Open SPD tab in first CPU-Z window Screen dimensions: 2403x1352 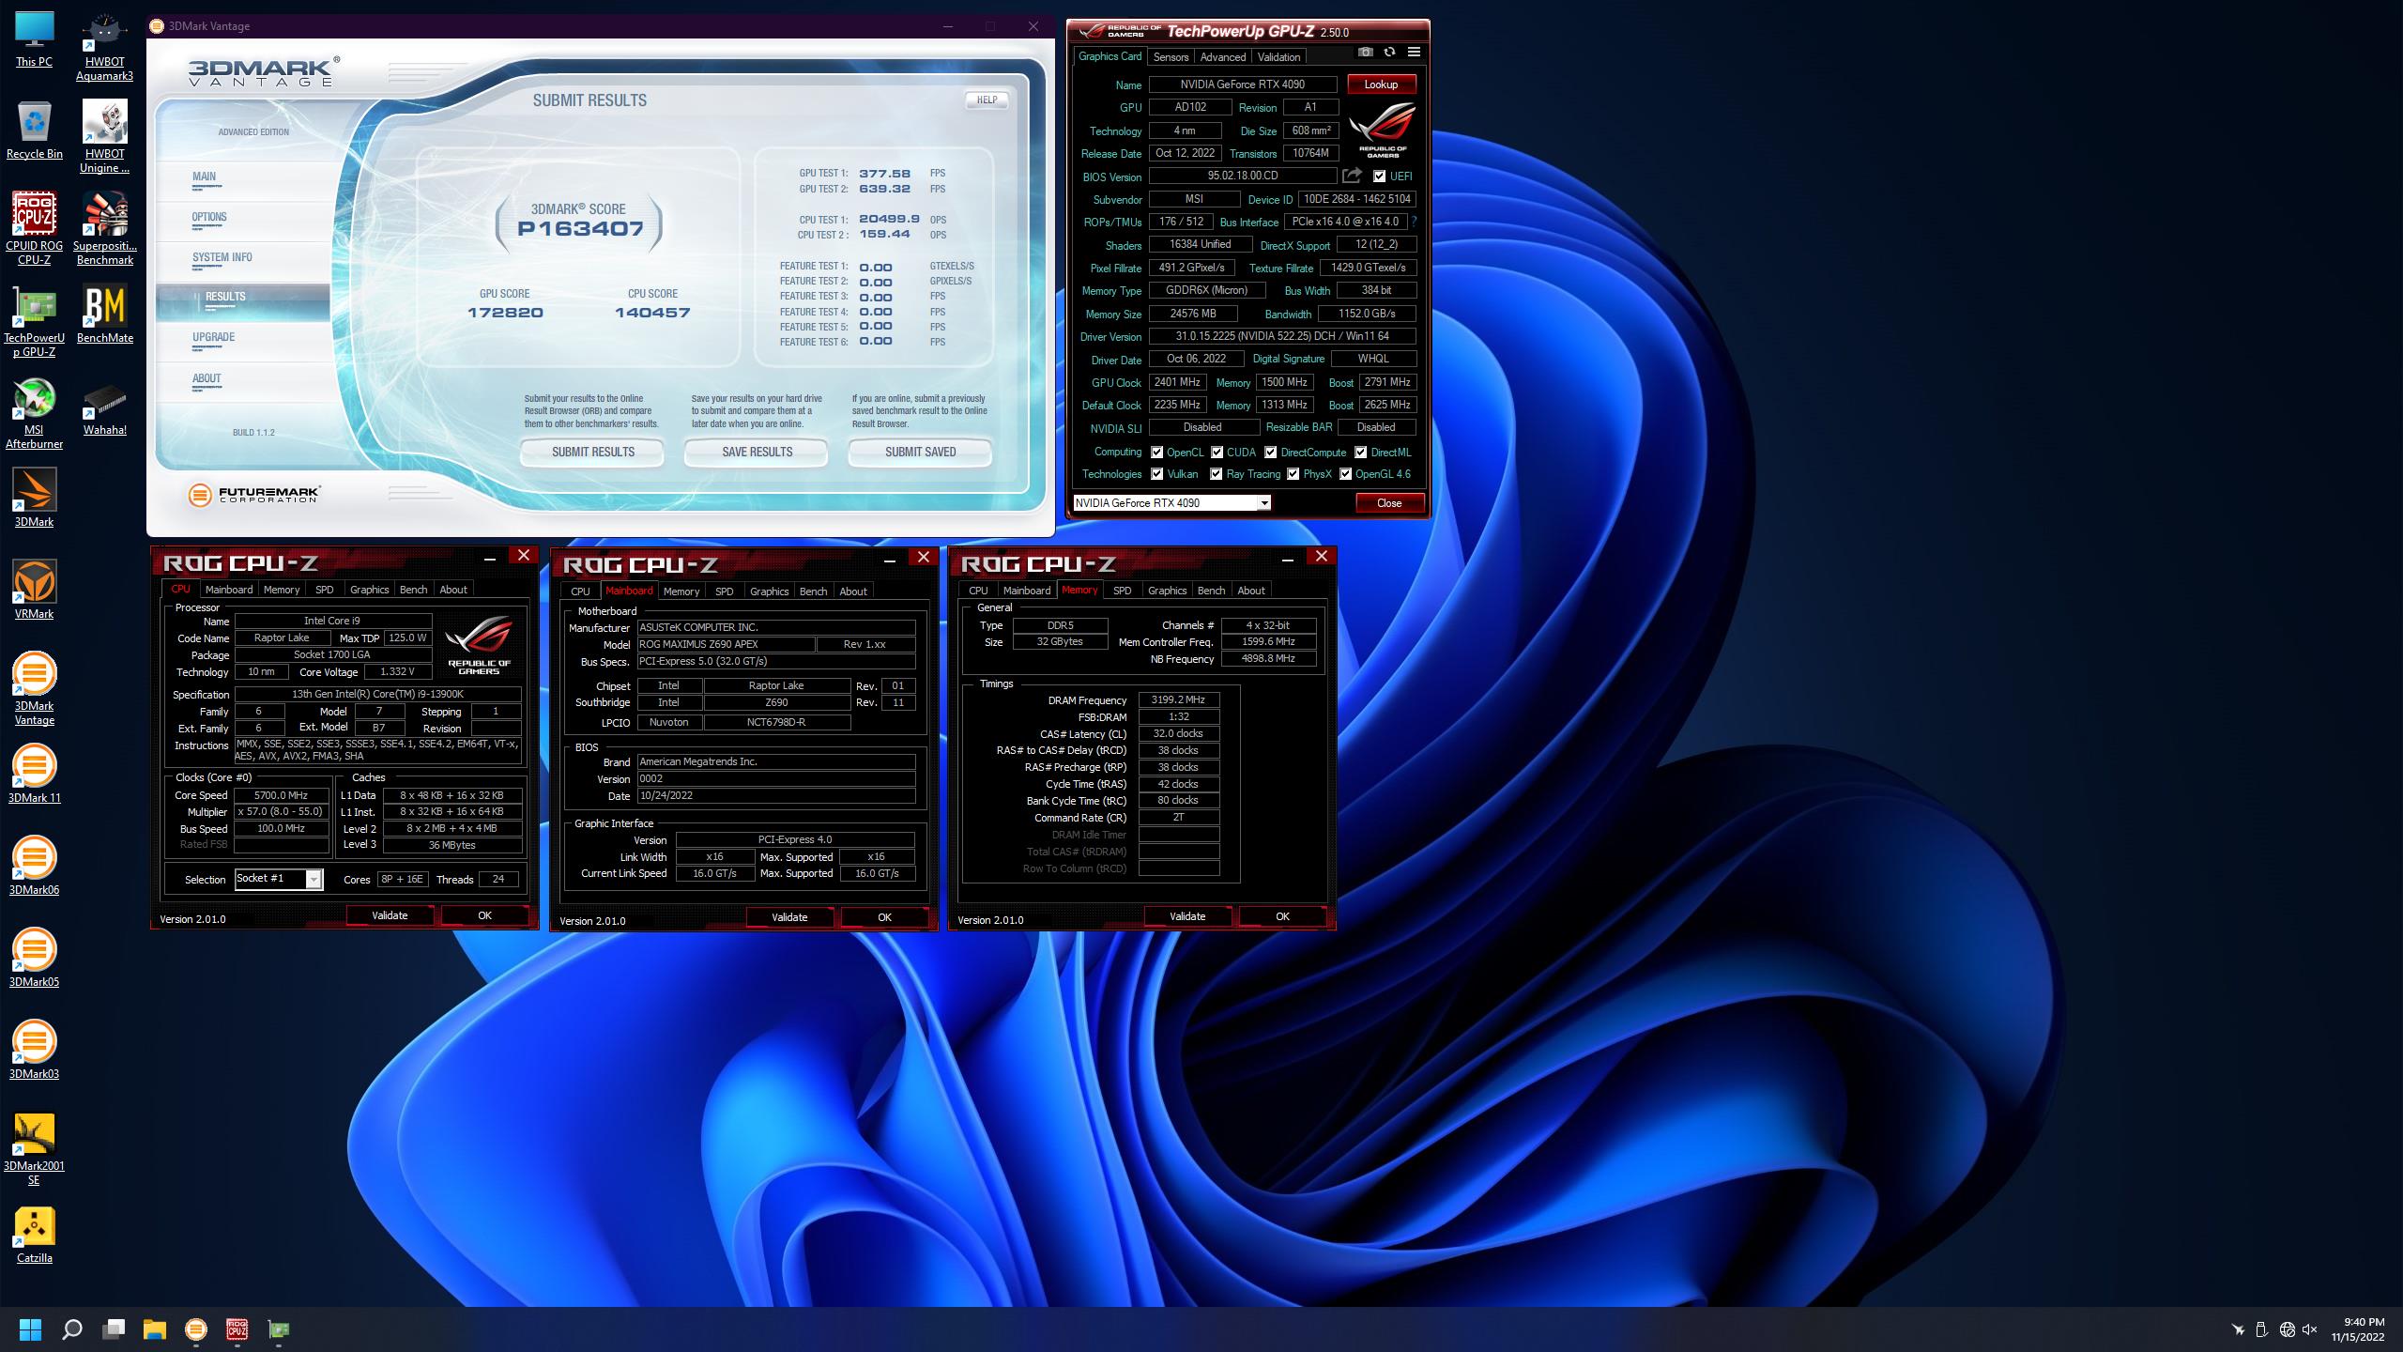point(324,590)
